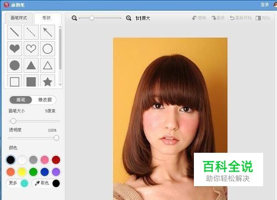The image size is (277, 200).
Task: Pick the black color swatch
Action: point(11,159)
